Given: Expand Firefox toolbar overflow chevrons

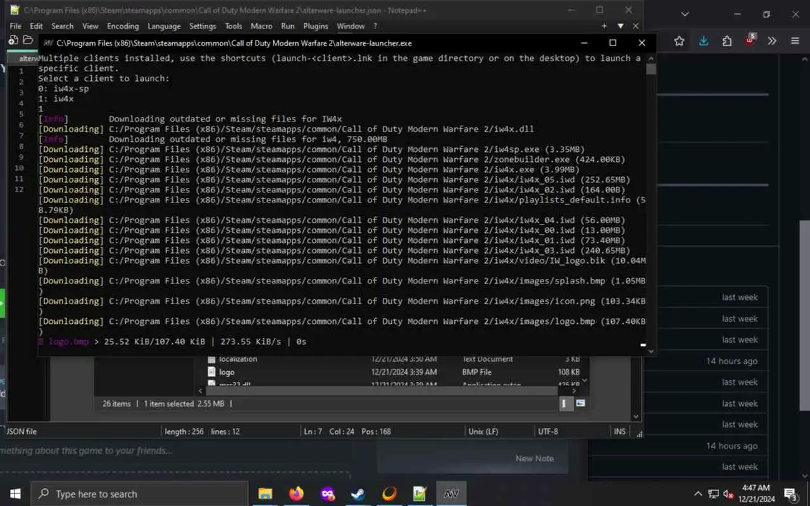Looking at the screenshot, I should 772,41.
